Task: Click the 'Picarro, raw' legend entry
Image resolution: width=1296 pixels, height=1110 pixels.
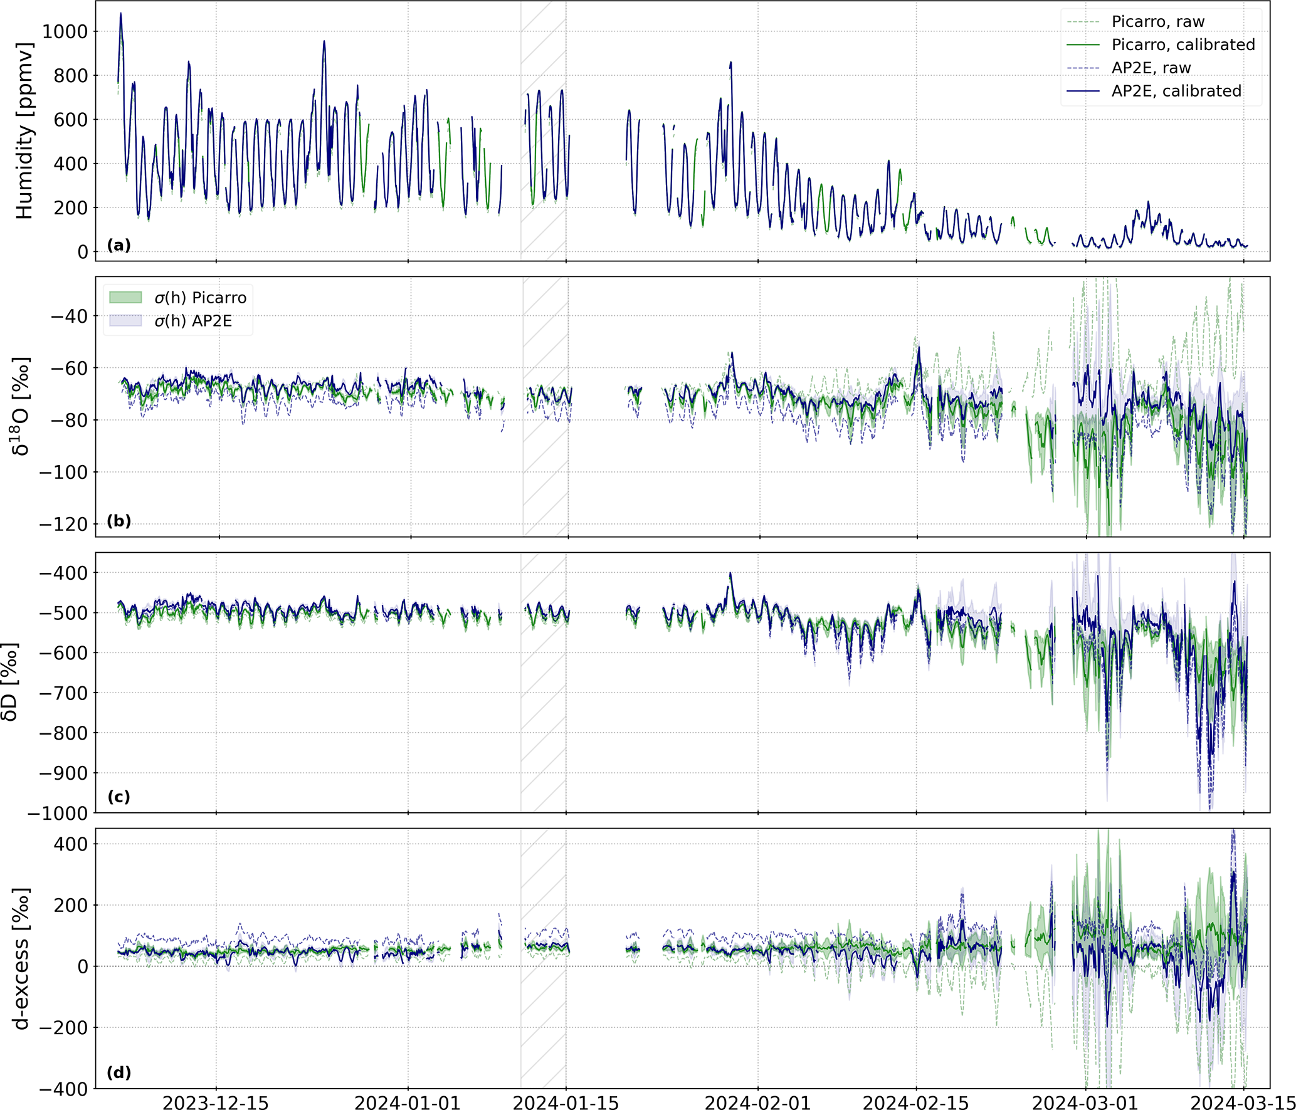Action: point(1157,22)
